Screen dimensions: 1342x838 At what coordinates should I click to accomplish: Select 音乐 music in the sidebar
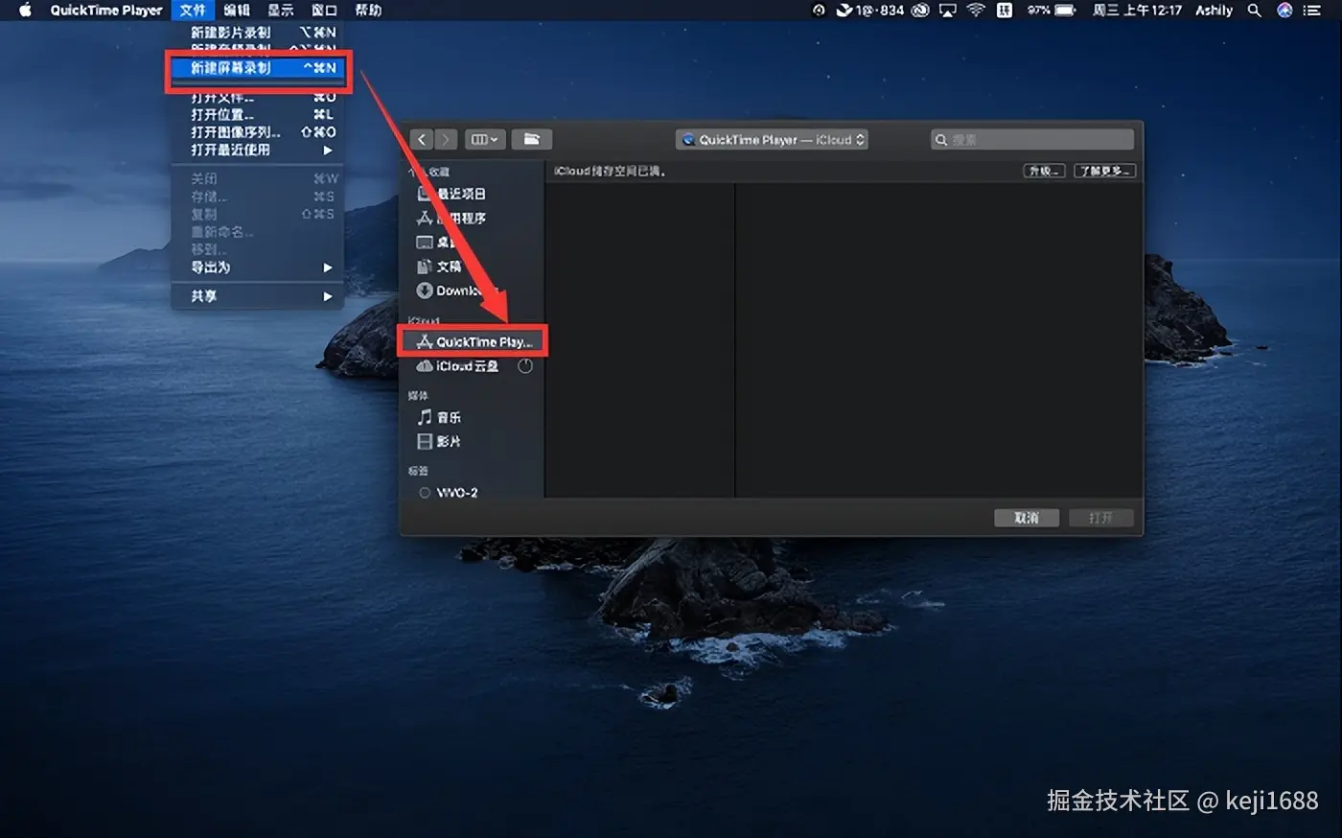click(x=439, y=417)
